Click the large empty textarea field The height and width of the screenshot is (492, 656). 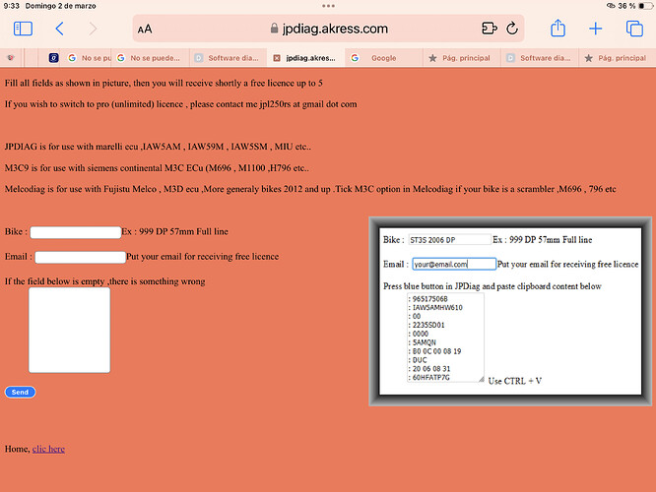click(70, 330)
